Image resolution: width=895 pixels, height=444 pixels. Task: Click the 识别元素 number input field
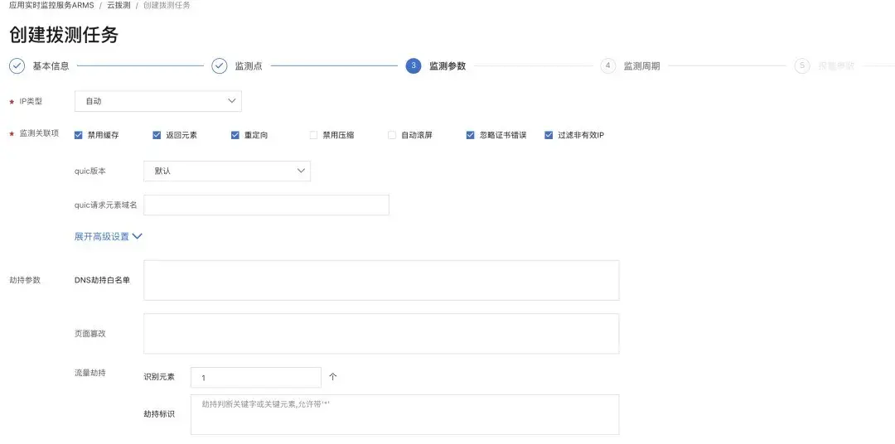(x=256, y=377)
